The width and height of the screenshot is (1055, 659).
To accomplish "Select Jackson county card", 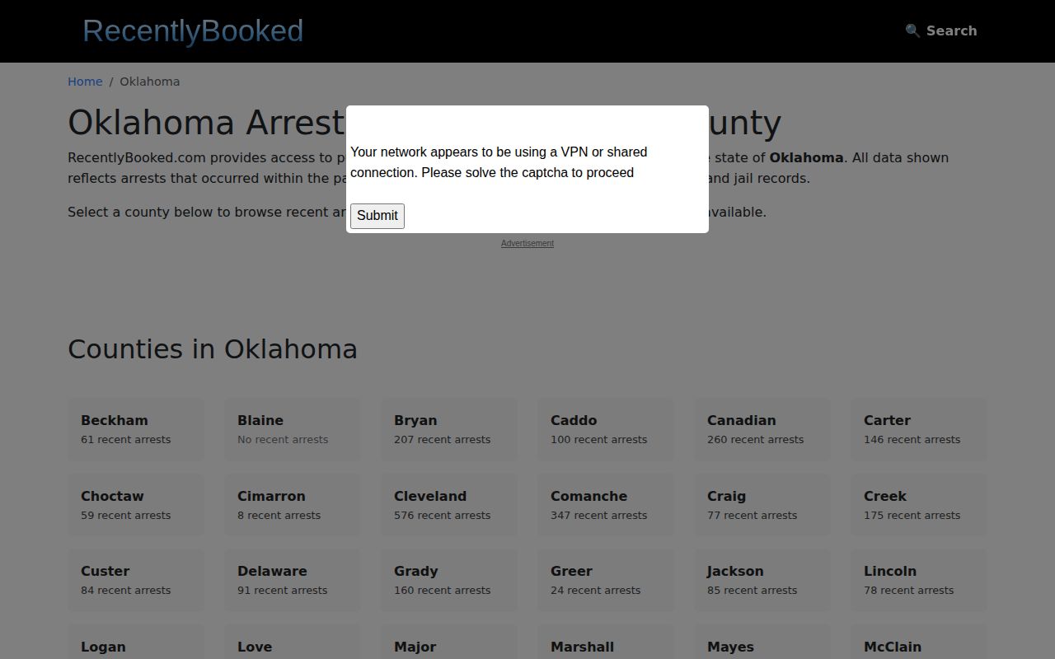I will tap(762, 580).
